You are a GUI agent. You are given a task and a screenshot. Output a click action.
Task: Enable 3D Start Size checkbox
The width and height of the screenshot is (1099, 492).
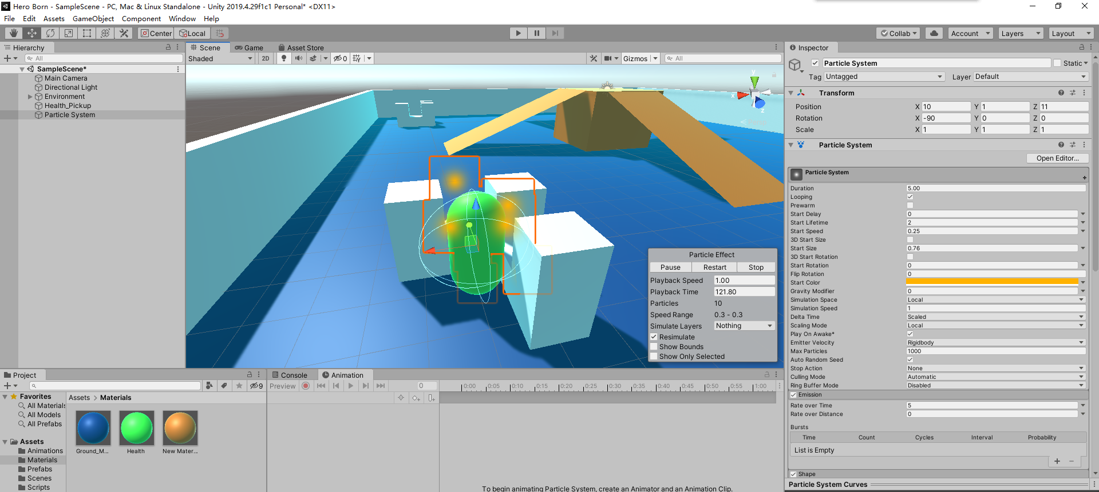[910, 239]
